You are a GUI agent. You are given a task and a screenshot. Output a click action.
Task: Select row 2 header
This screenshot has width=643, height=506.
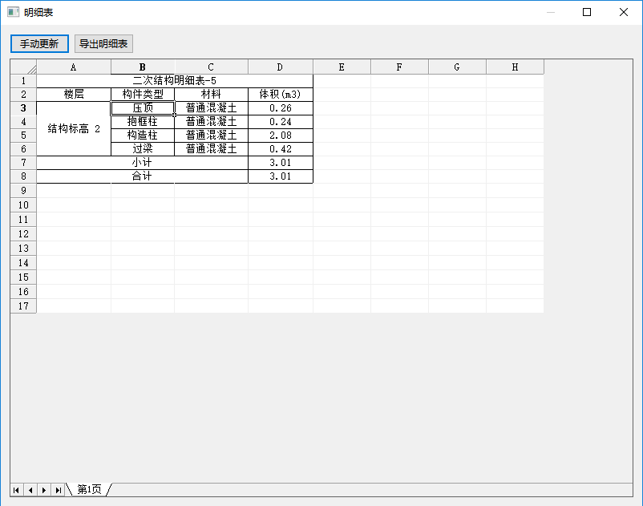click(x=23, y=95)
